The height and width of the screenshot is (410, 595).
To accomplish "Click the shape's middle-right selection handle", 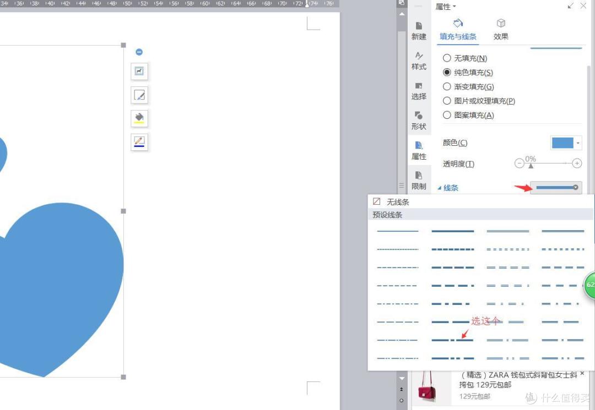I will click(x=123, y=211).
